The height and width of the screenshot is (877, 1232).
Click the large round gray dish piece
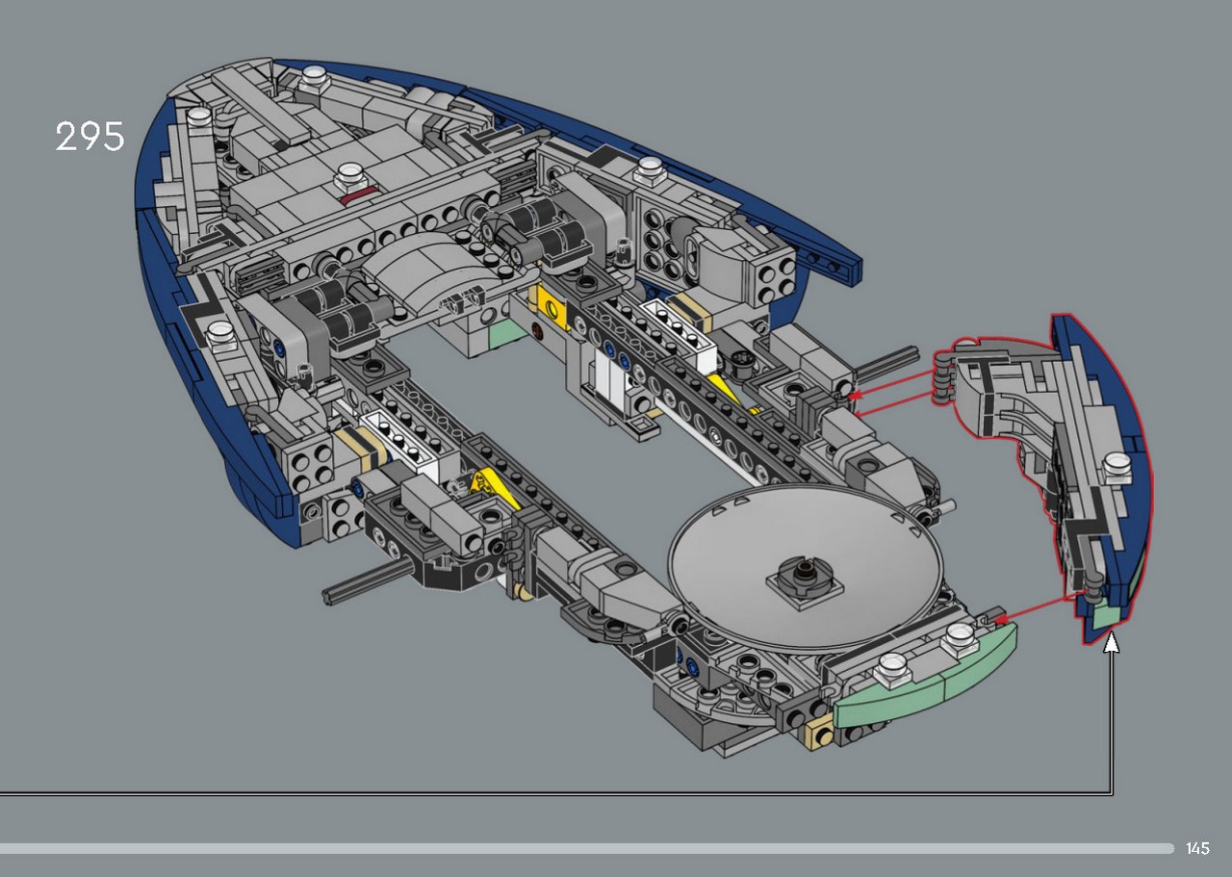pos(805,566)
